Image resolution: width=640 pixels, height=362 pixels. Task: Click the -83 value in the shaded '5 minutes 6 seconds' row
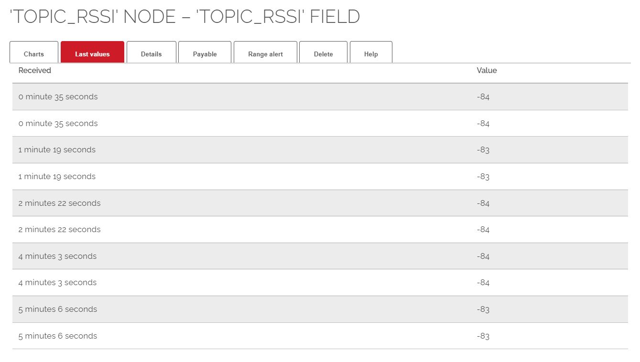pyautogui.click(x=483, y=309)
